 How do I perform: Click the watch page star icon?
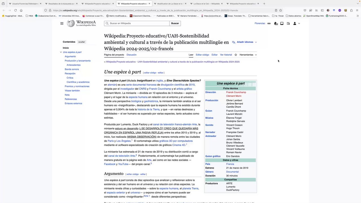236,55
